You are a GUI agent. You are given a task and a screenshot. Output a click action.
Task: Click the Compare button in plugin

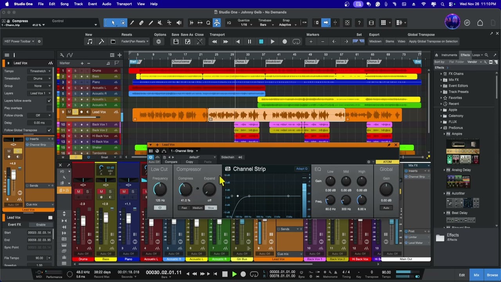(171, 162)
